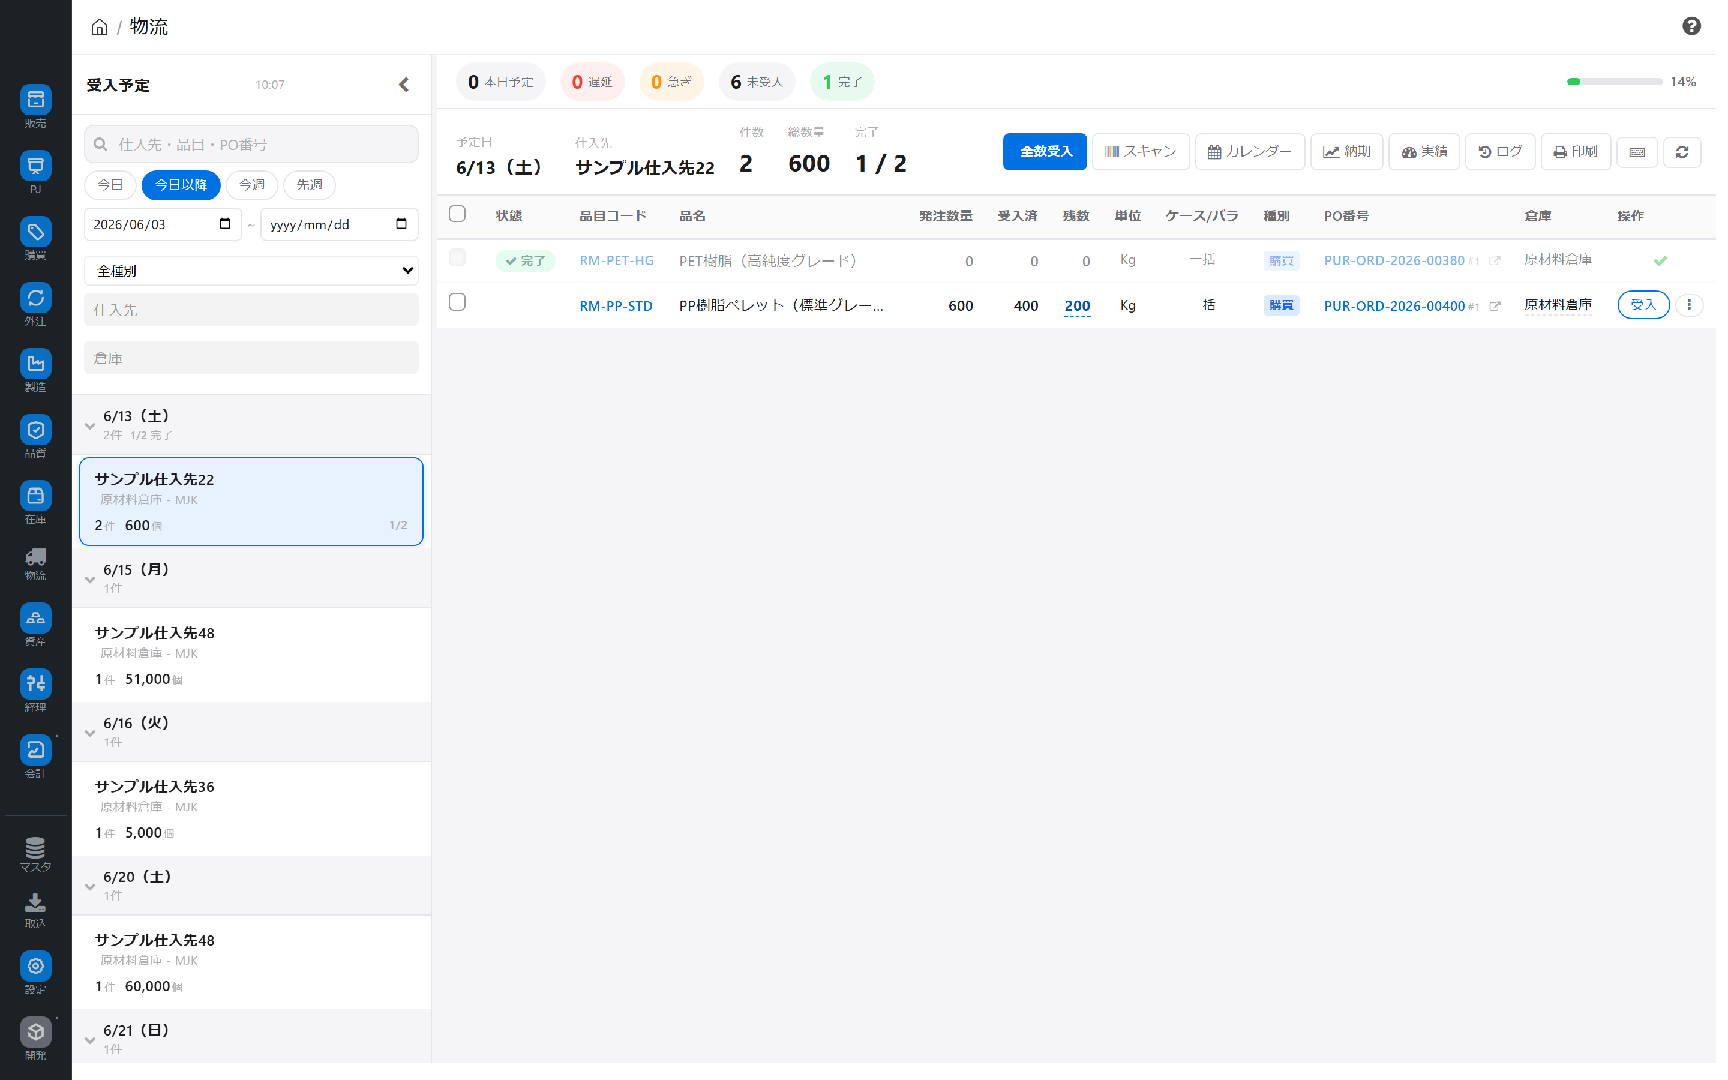Viewport: 1728px width, 1080px height.
Task: Click the 全数受入 button
Action: click(x=1045, y=151)
